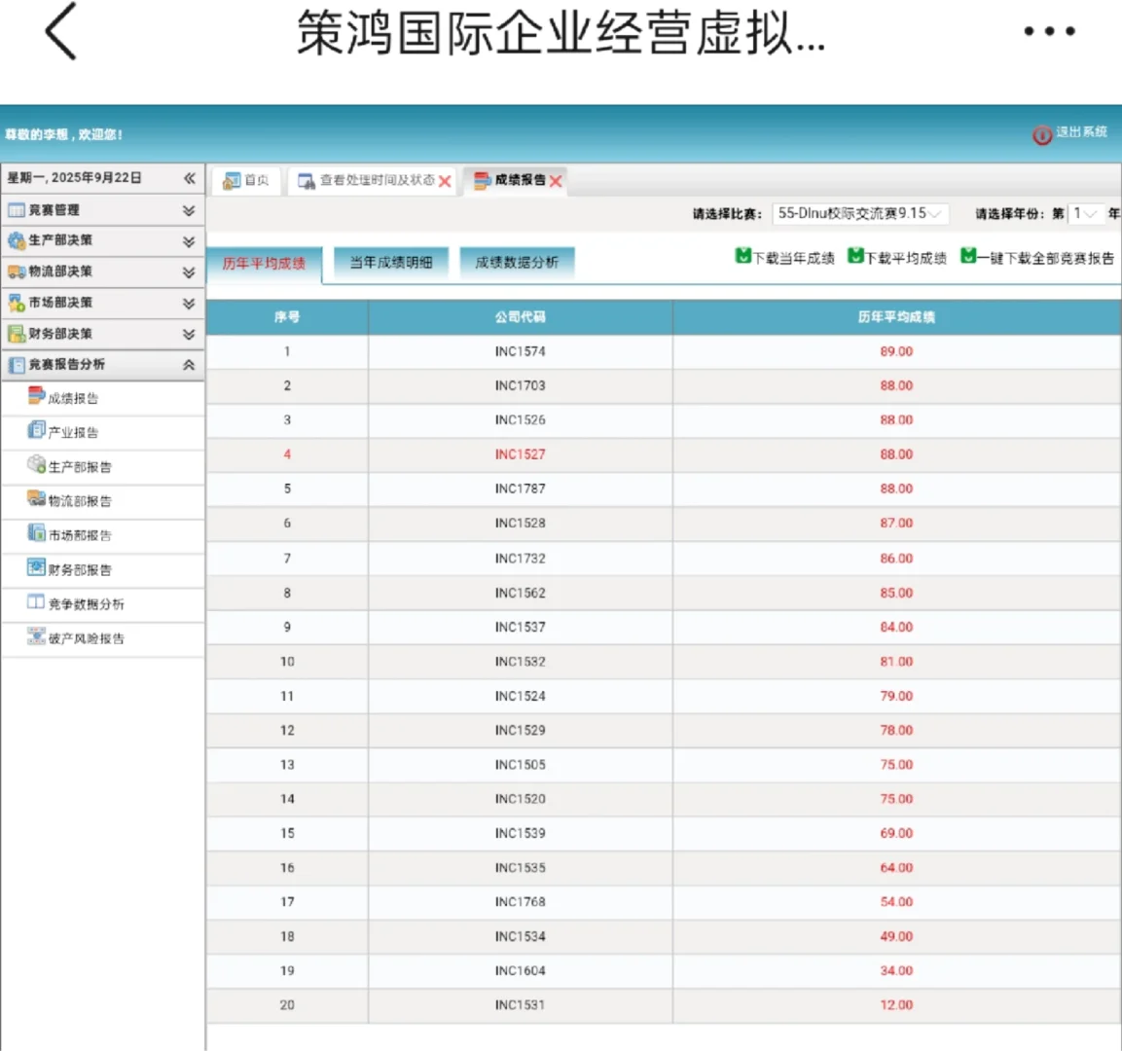1122x1051 pixels.
Task: Click the 竞赛管理 panel icon
Action: (x=16, y=209)
